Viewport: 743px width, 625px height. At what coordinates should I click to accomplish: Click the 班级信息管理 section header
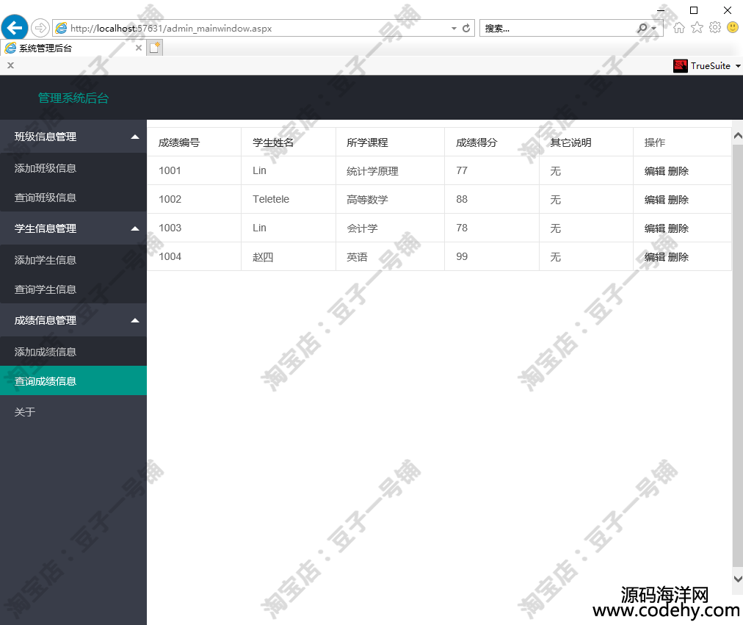click(x=73, y=137)
